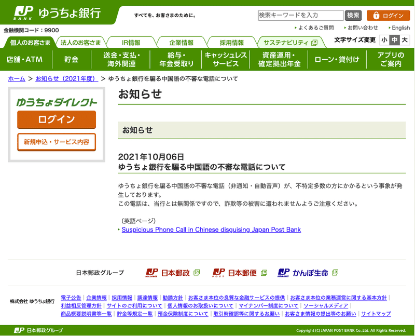Click the lock icon on the ログイン button
The image size is (415, 336).
[376, 16]
